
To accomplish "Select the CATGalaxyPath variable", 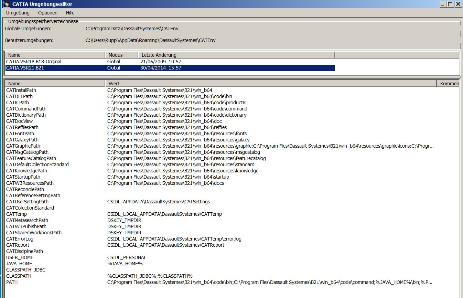I will (22, 140).
